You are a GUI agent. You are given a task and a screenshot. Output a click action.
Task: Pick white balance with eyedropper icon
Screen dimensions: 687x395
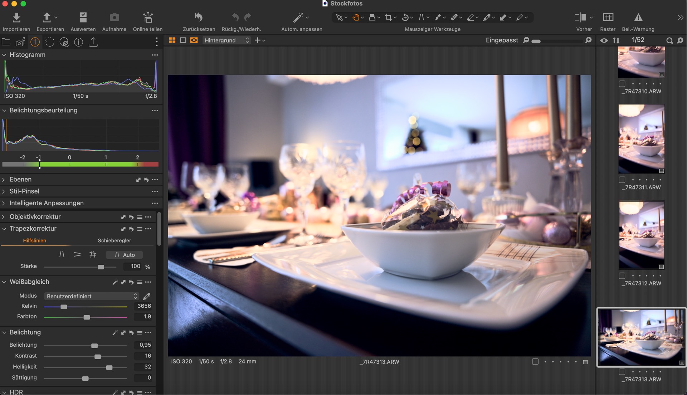(x=147, y=296)
